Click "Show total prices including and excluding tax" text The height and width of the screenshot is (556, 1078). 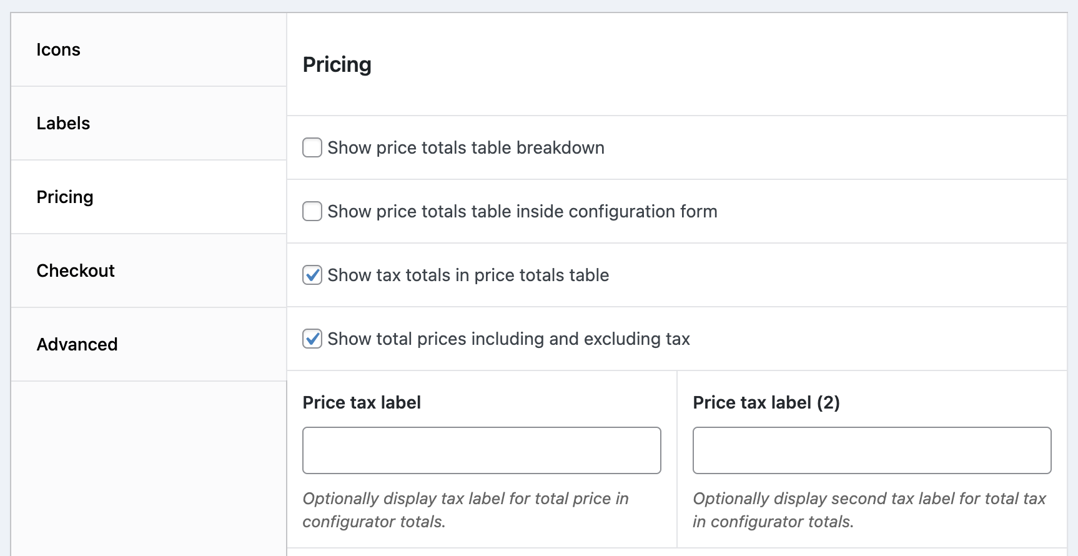point(508,339)
